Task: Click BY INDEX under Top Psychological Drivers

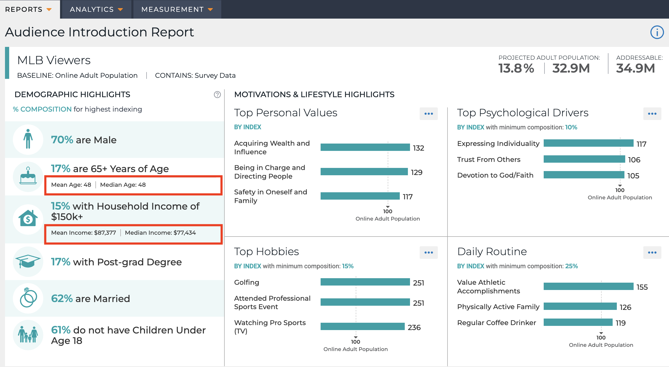Action: tap(471, 127)
